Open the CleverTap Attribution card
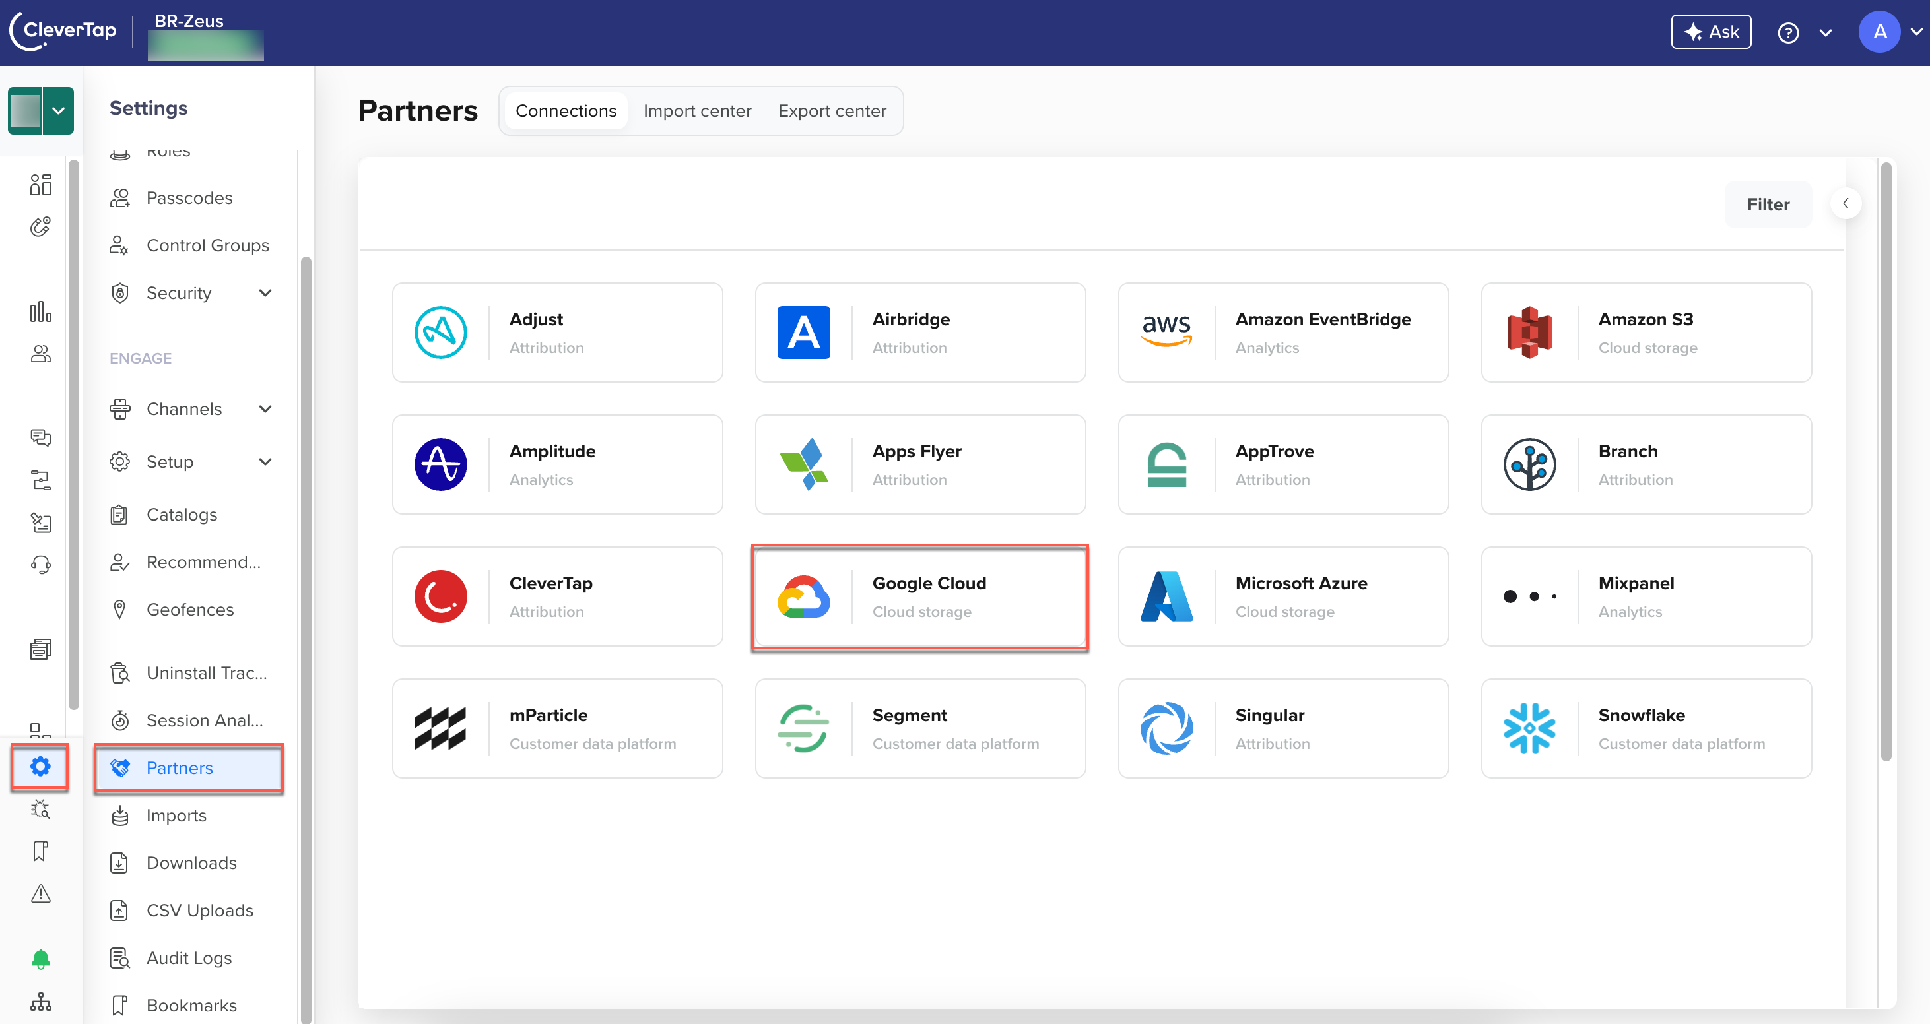The image size is (1930, 1024). pyautogui.click(x=558, y=596)
